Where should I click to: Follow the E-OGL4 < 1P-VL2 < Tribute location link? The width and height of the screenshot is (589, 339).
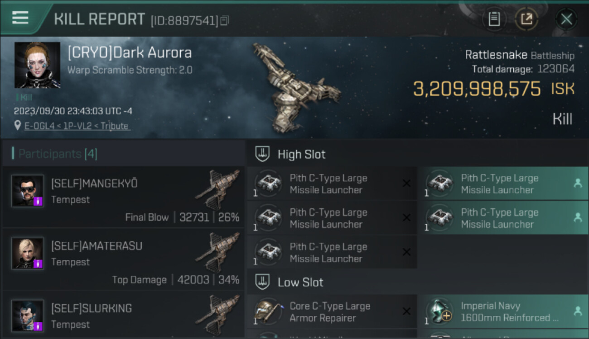click(x=77, y=126)
